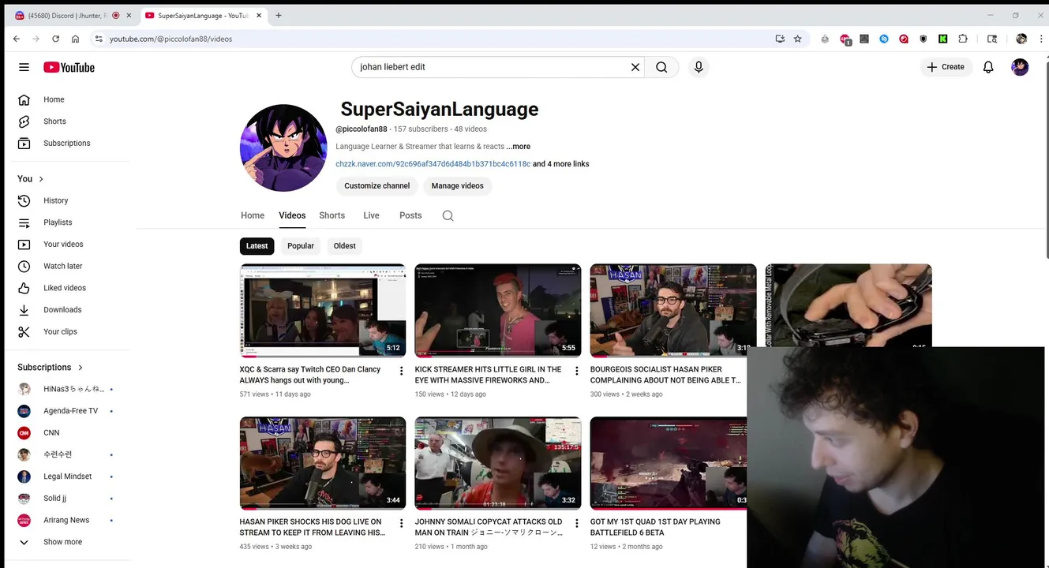This screenshot has height=568, width=1049.
Task: Open options menu for JOHNNY SOMALI video
Action: click(x=576, y=523)
